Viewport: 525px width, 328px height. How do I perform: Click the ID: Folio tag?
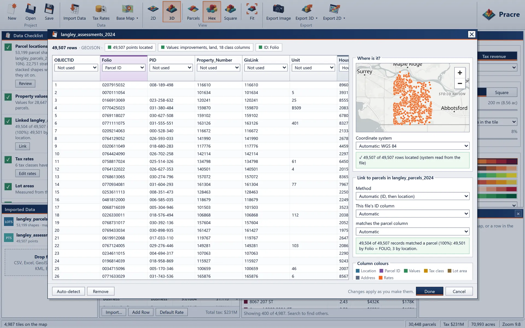[x=269, y=47]
